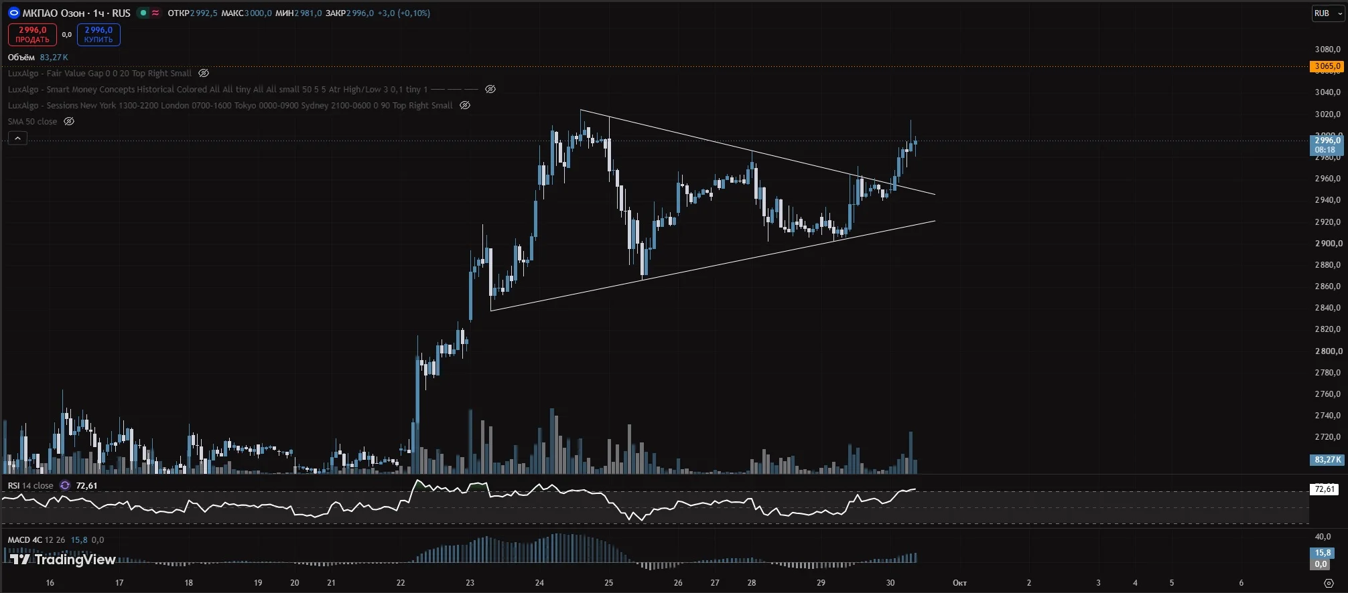Open the RUB currency dropdown
This screenshot has height=593, width=1348.
tap(1328, 13)
